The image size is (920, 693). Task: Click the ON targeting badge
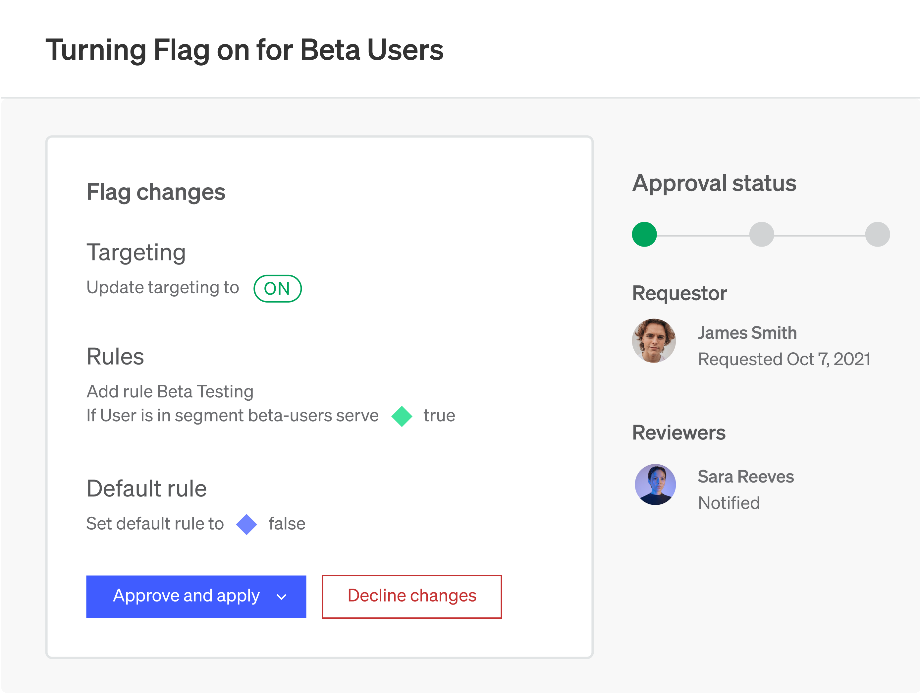[x=277, y=288]
